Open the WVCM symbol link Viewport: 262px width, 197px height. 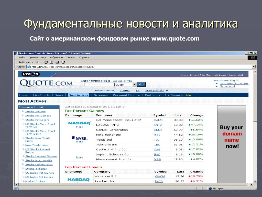[x=160, y=176]
